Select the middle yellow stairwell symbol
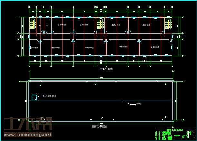This screenshot has height=141, width=197. pyautogui.click(x=101, y=25)
